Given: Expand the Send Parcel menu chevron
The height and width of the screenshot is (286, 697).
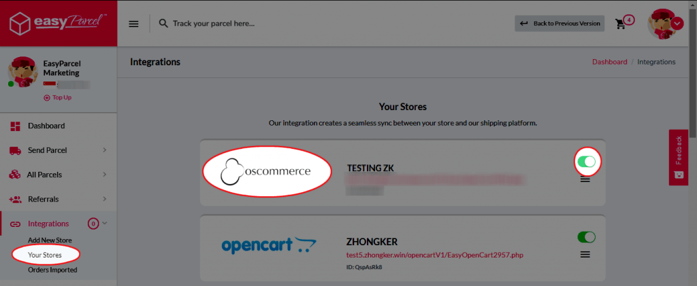Looking at the screenshot, I should click(x=105, y=150).
